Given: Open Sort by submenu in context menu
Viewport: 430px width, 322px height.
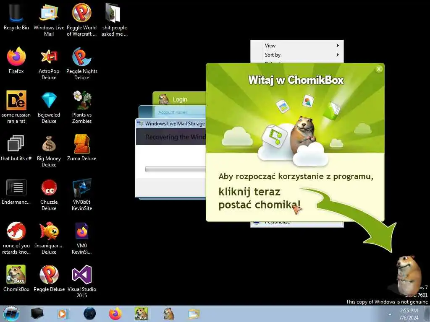Looking at the screenshot, I should 297,55.
